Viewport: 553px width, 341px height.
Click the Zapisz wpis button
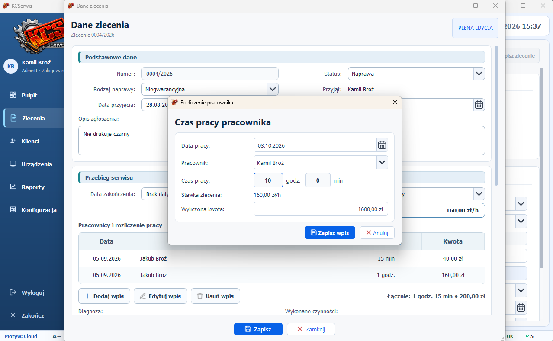click(x=330, y=232)
